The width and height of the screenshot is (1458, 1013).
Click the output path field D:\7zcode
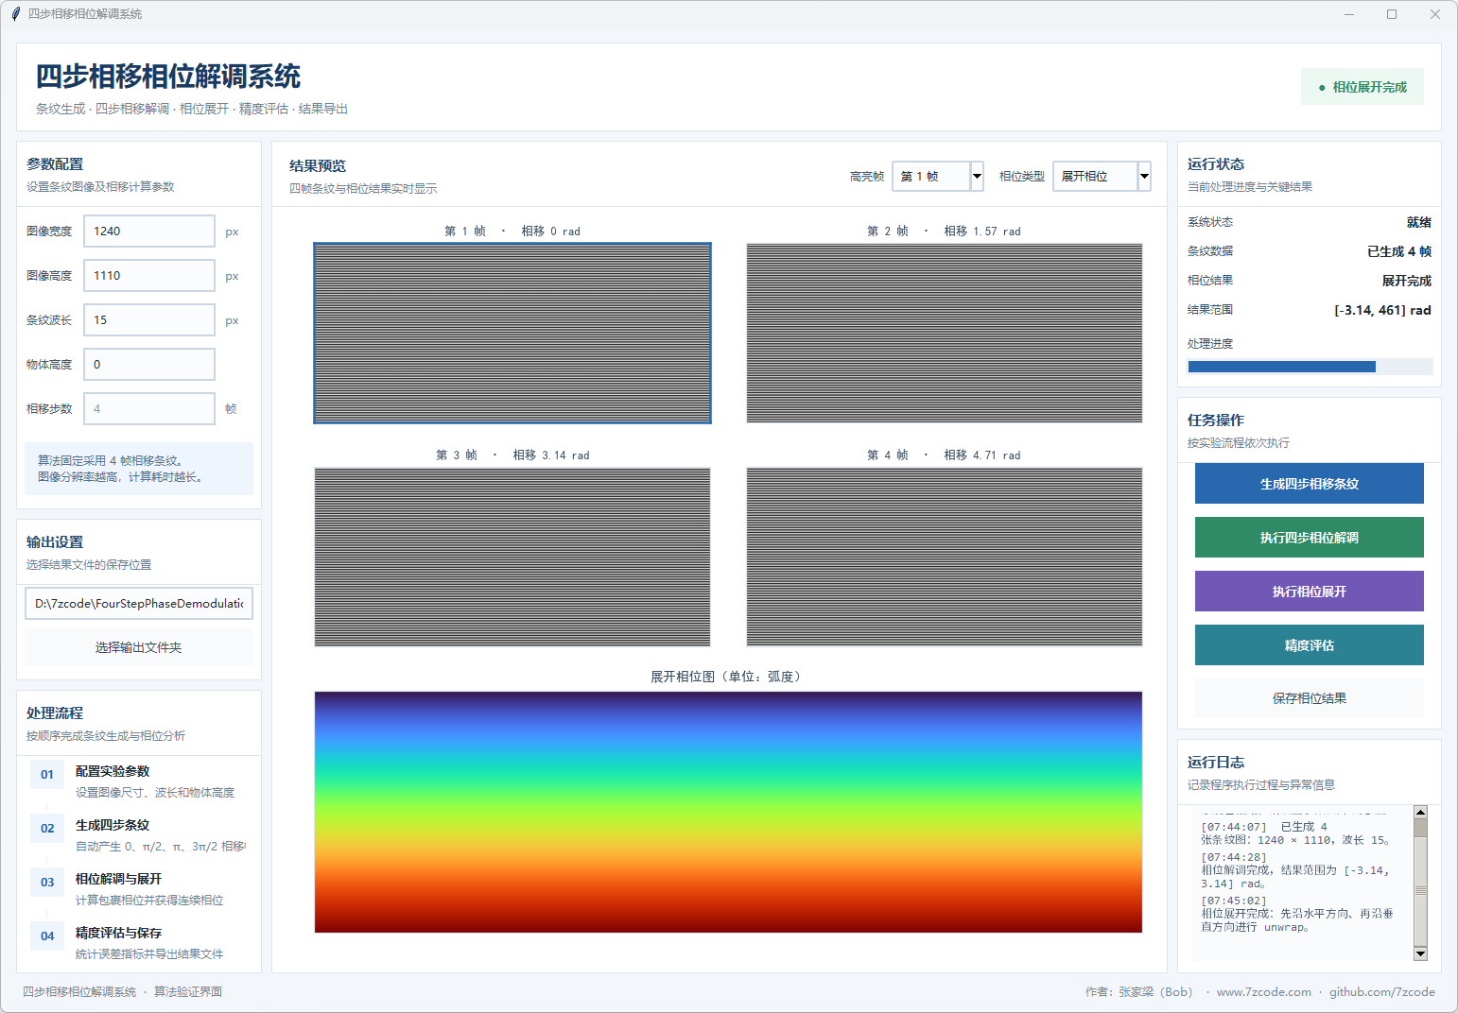pyautogui.click(x=139, y=603)
